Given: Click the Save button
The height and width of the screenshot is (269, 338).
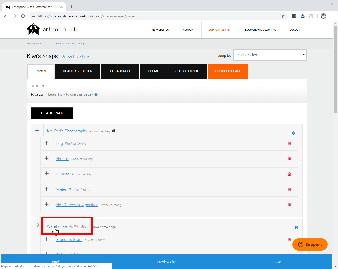Looking at the screenshot, I should [277, 262].
